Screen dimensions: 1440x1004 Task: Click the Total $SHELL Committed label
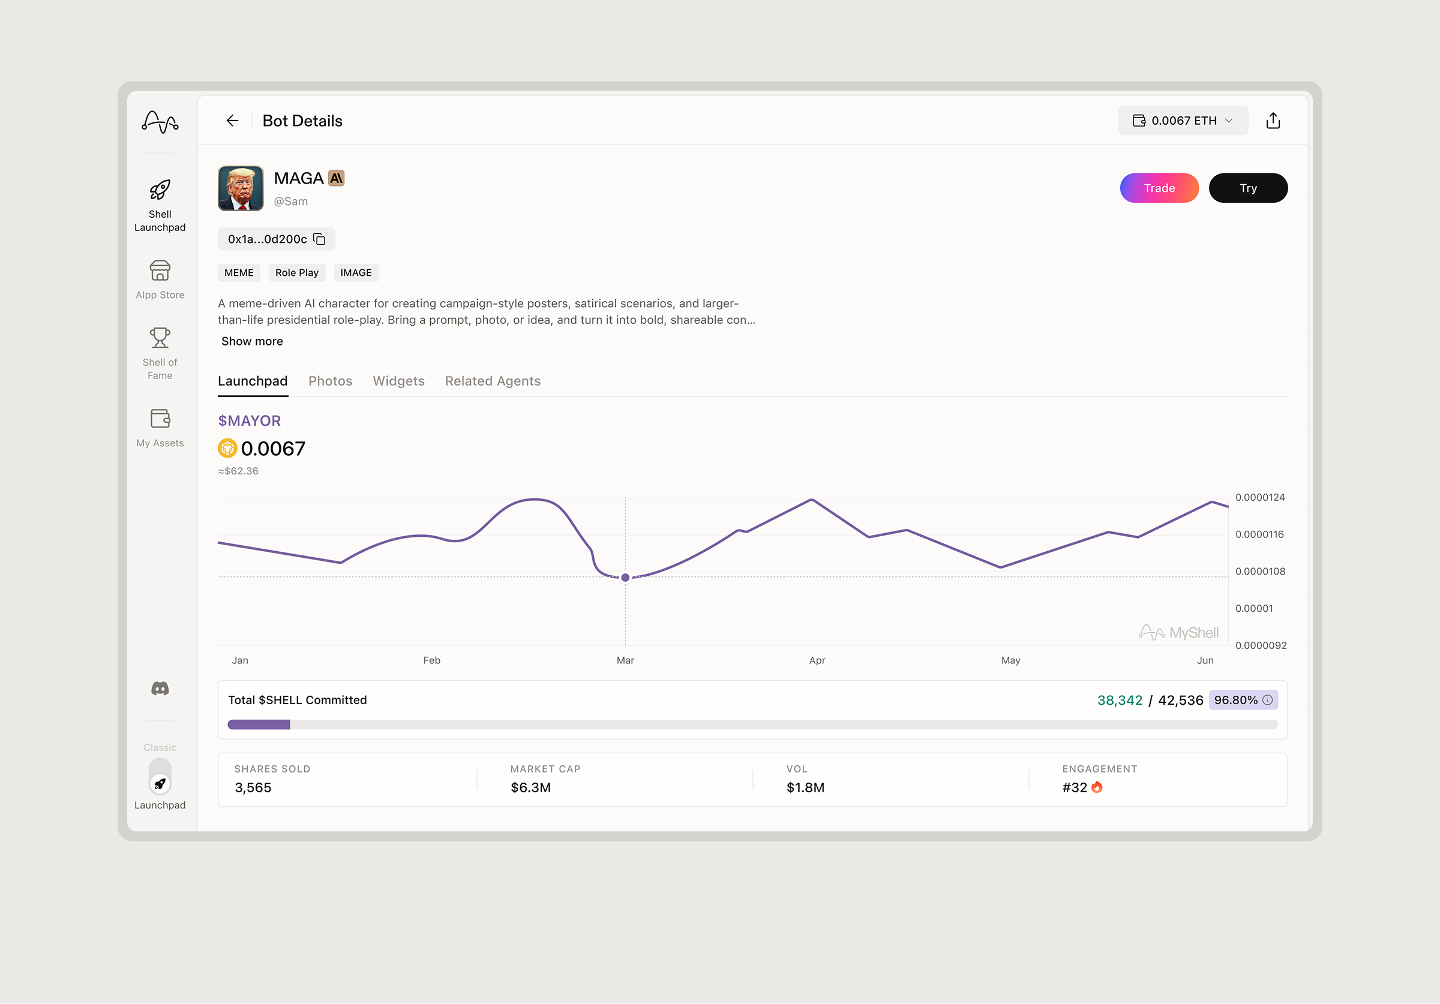297,700
